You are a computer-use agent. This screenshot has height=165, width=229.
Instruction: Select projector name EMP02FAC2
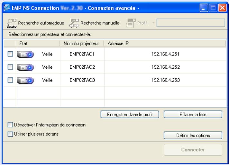(82, 67)
